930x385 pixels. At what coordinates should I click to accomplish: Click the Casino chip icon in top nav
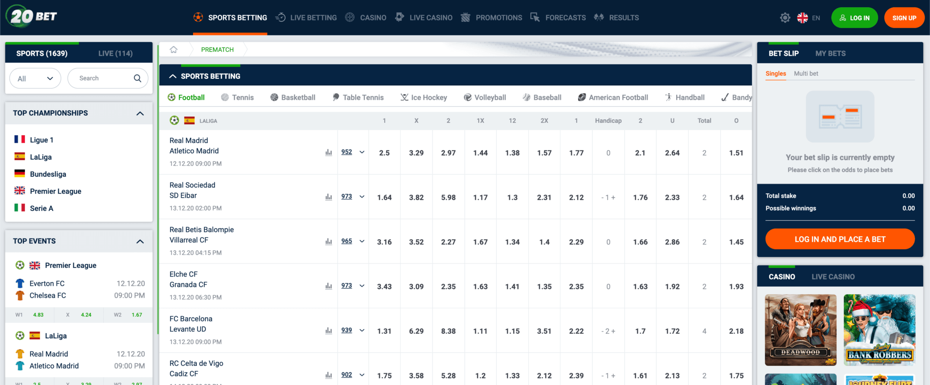350,17
